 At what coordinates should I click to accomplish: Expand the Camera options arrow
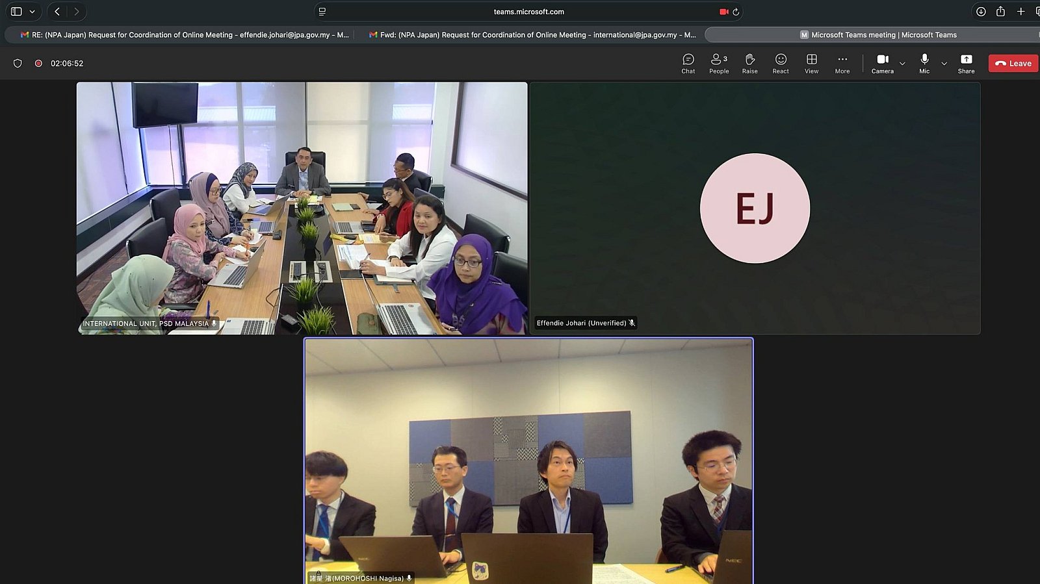point(902,64)
